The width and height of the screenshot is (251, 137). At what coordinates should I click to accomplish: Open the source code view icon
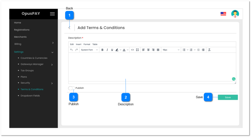(x=132, y=50)
